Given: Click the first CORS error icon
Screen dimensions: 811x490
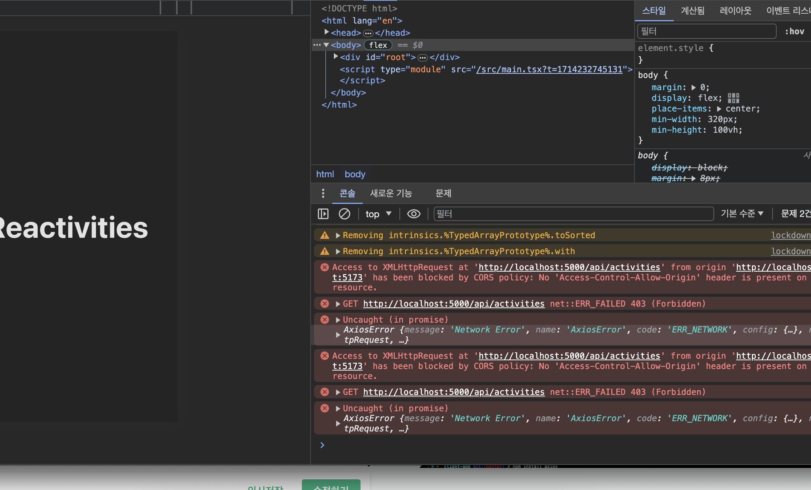Looking at the screenshot, I should [x=325, y=267].
